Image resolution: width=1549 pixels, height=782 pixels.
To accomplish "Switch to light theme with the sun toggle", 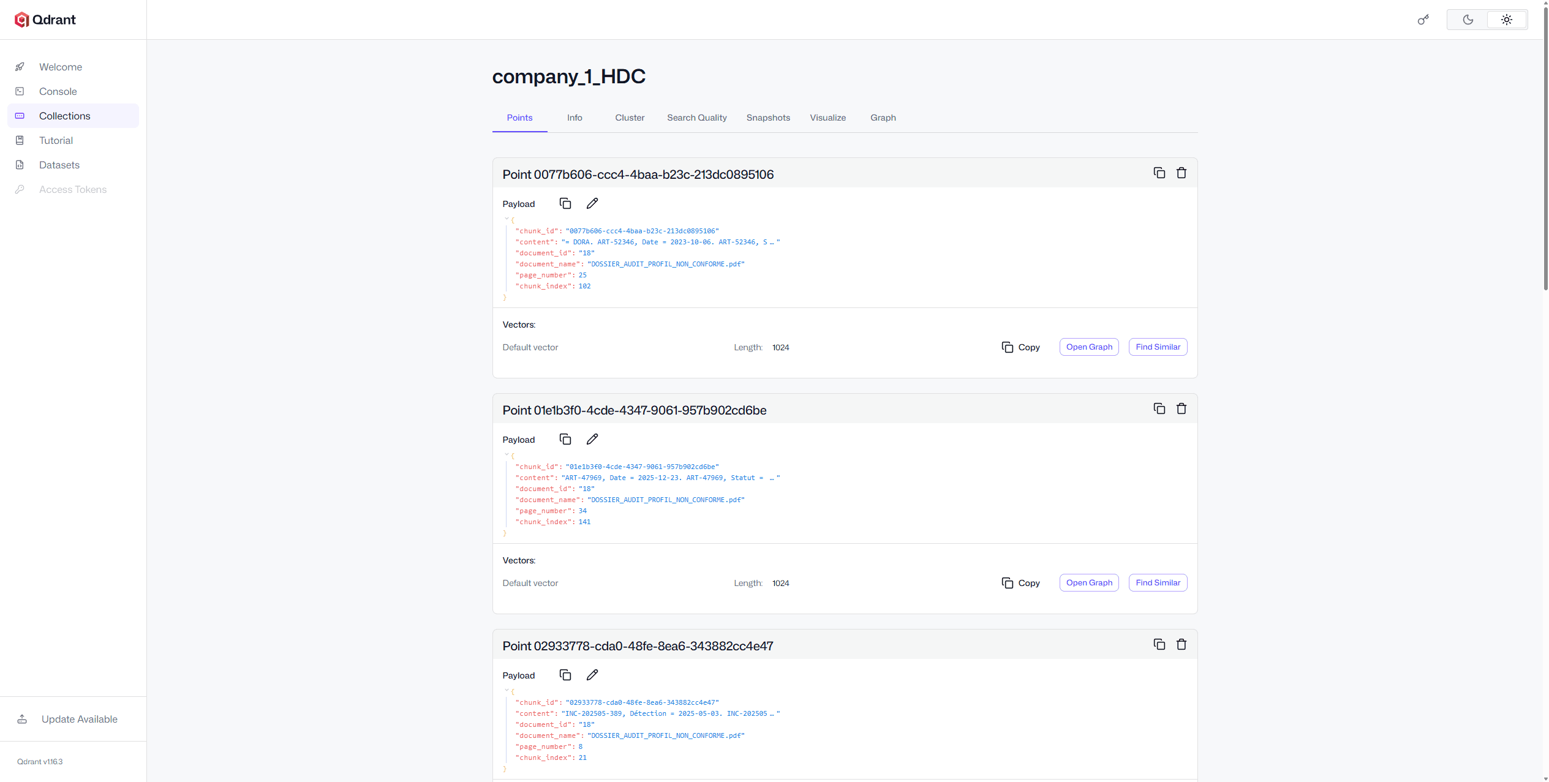I will pyautogui.click(x=1507, y=19).
